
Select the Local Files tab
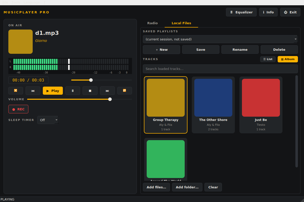(181, 23)
